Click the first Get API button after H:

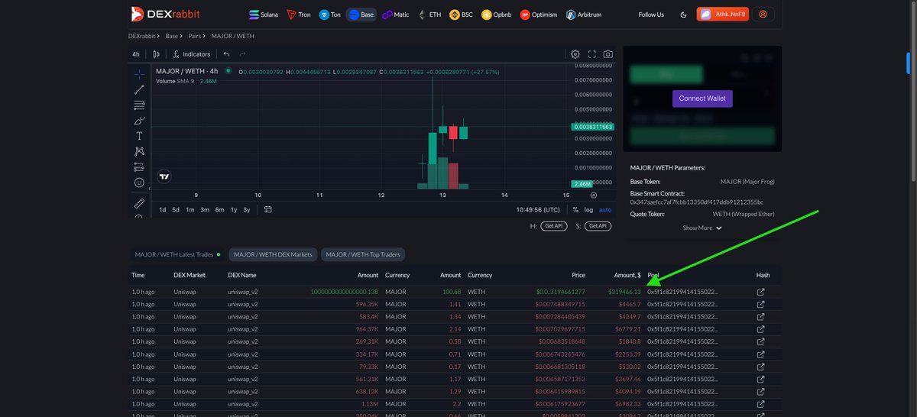coord(552,226)
